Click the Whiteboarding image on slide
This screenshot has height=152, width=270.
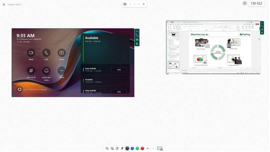point(233,43)
